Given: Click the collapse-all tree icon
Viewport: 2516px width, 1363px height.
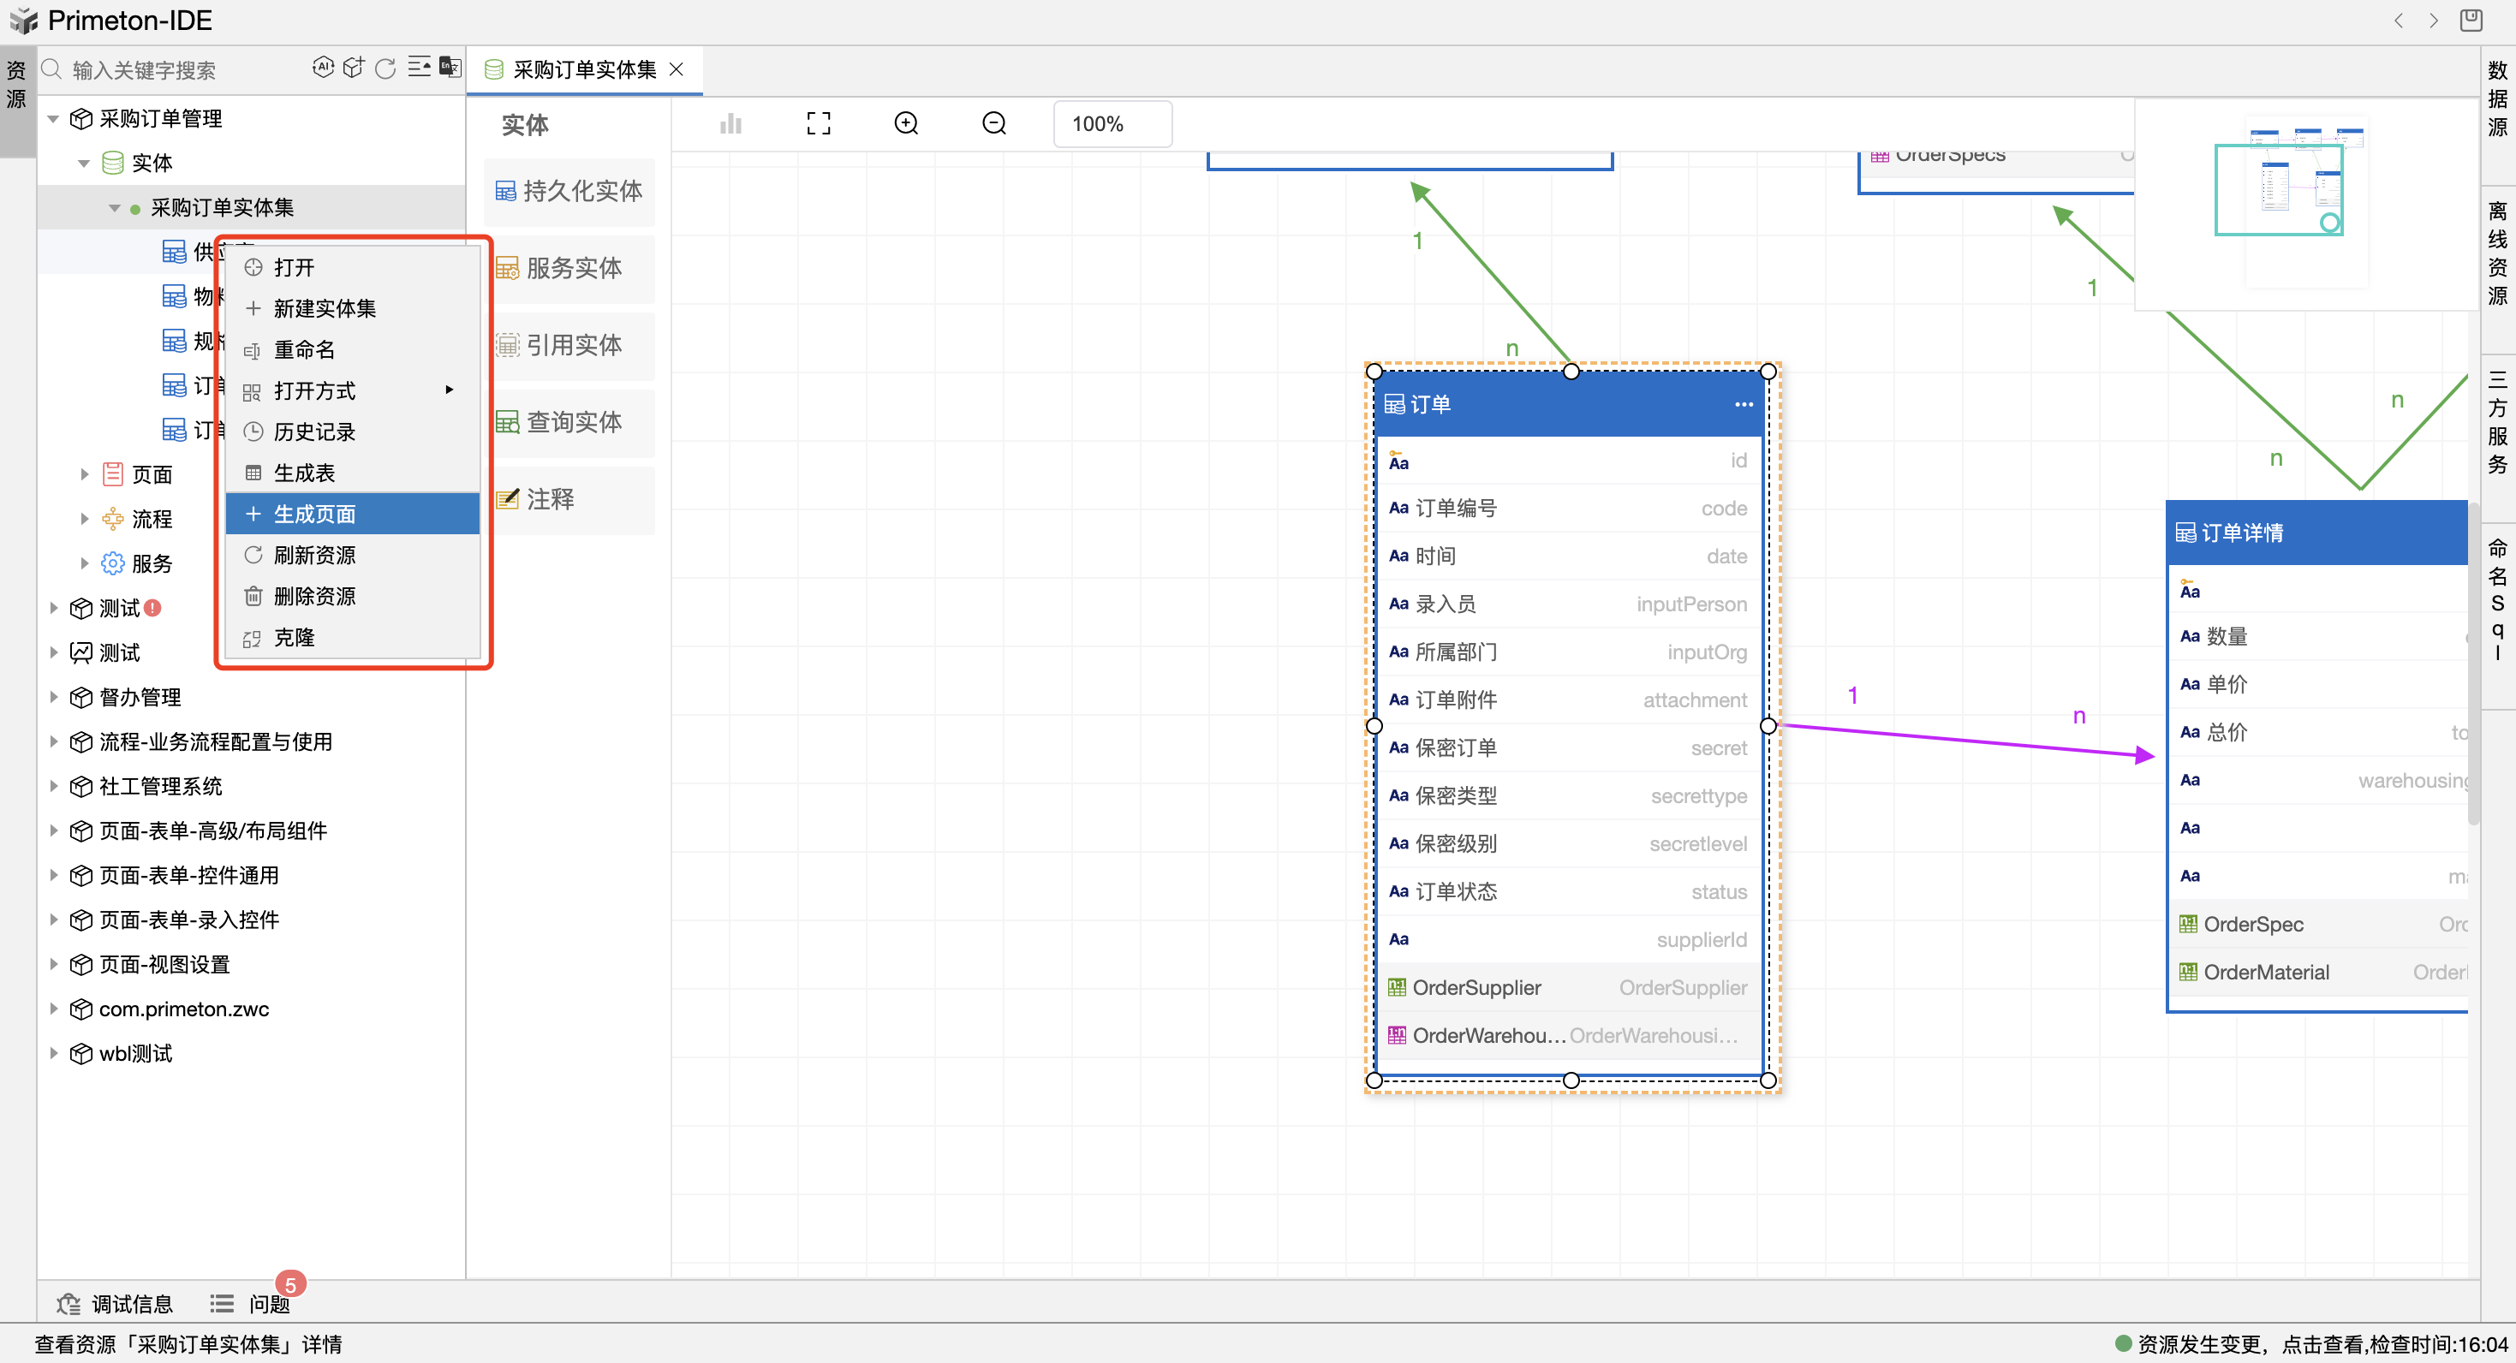Looking at the screenshot, I should point(419,68).
